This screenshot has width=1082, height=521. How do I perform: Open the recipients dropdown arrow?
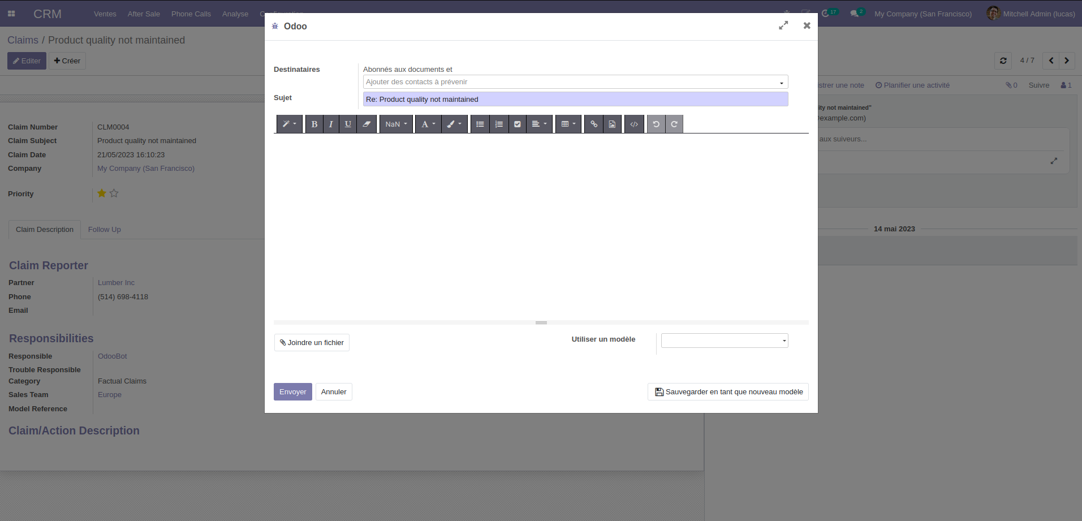pos(782,83)
